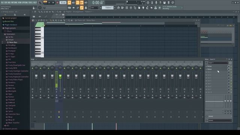Open the Playlist view icon
The height and width of the screenshot is (135, 240).
coord(118,7)
